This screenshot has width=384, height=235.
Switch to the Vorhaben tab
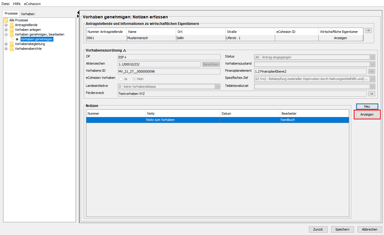point(28,14)
